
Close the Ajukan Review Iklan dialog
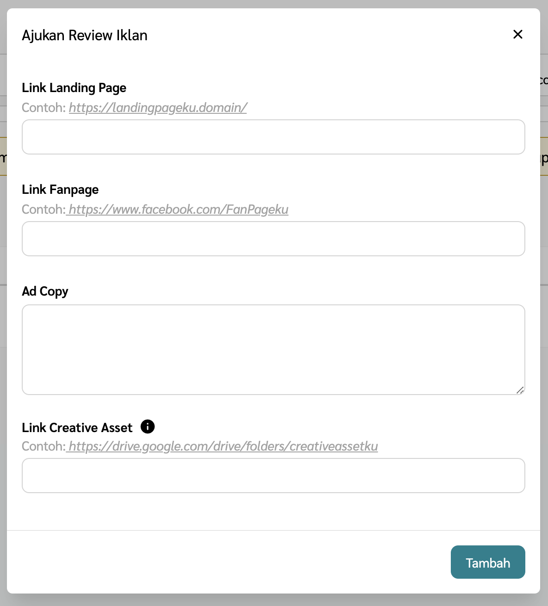point(518,34)
